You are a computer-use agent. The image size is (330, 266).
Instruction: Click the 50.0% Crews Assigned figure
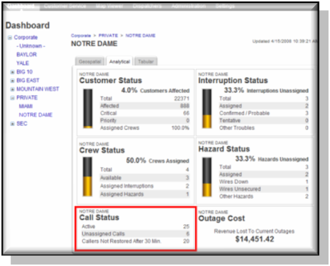point(158,160)
